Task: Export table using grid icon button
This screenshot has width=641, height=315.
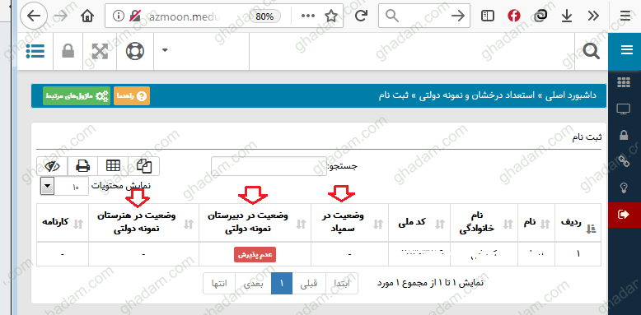Action: [113, 165]
